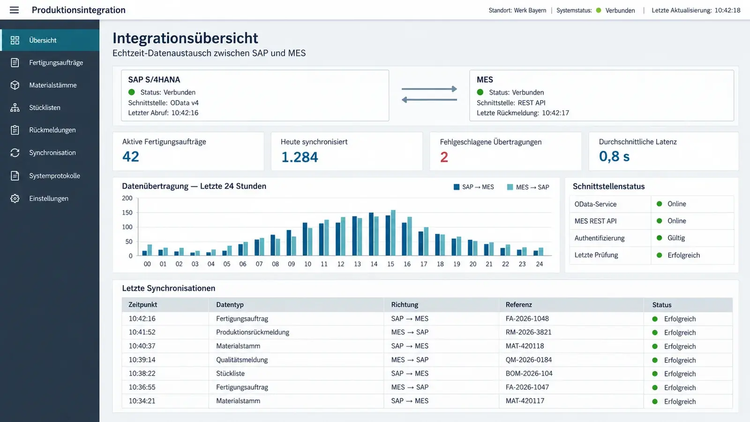Click the Synchronisation refresh icon
The height and width of the screenshot is (422, 750).
(x=15, y=152)
